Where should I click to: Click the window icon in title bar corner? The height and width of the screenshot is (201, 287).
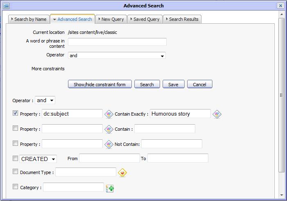coord(6,6)
